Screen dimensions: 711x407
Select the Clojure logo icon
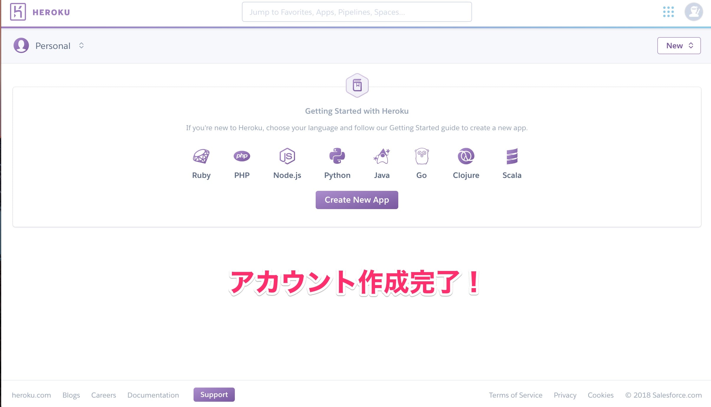click(466, 156)
